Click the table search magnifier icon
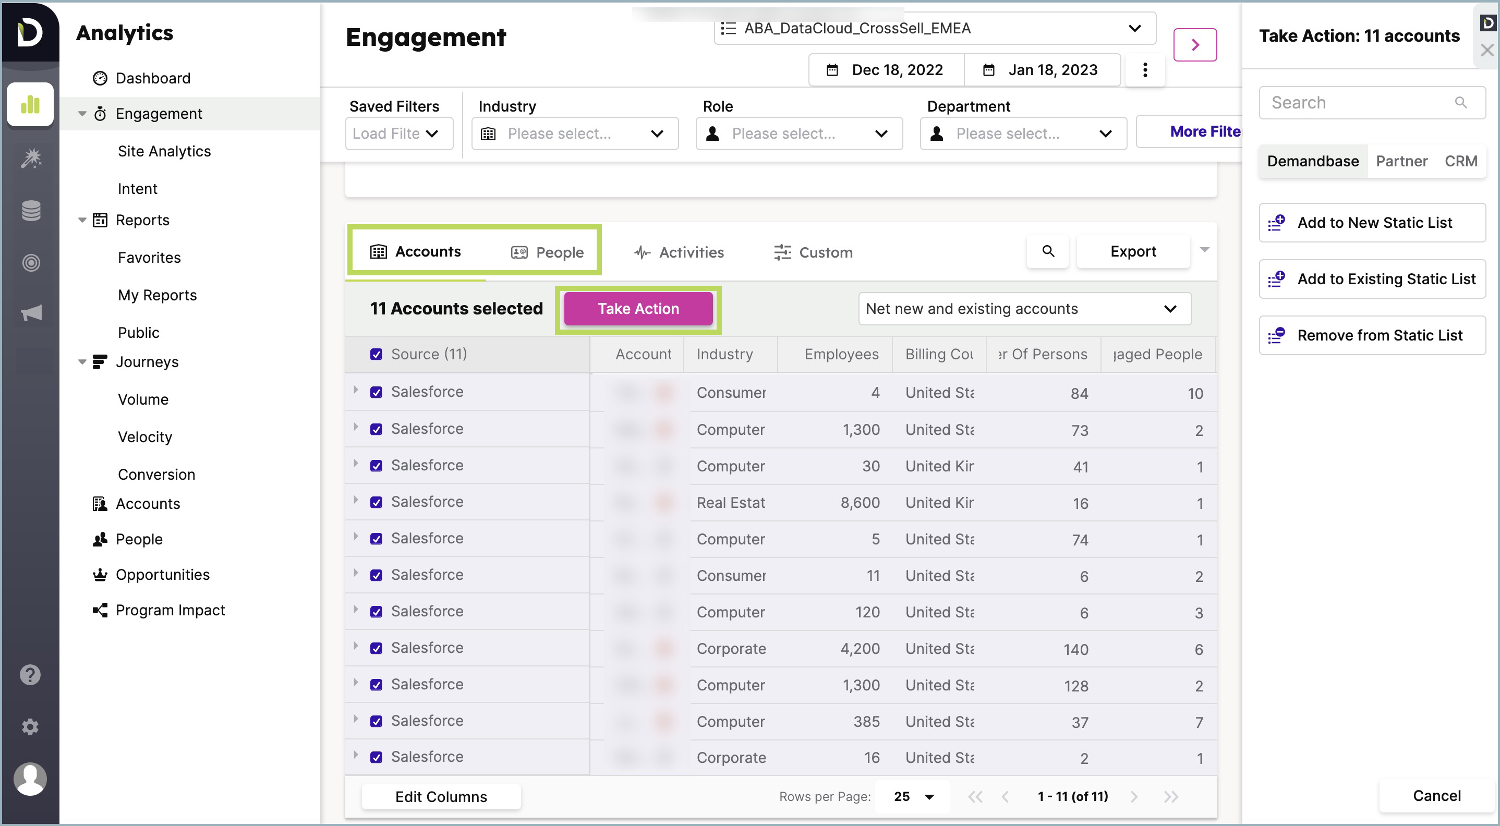Image resolution: width=1500 pixels, height=826 pixels. [1048, 251]
